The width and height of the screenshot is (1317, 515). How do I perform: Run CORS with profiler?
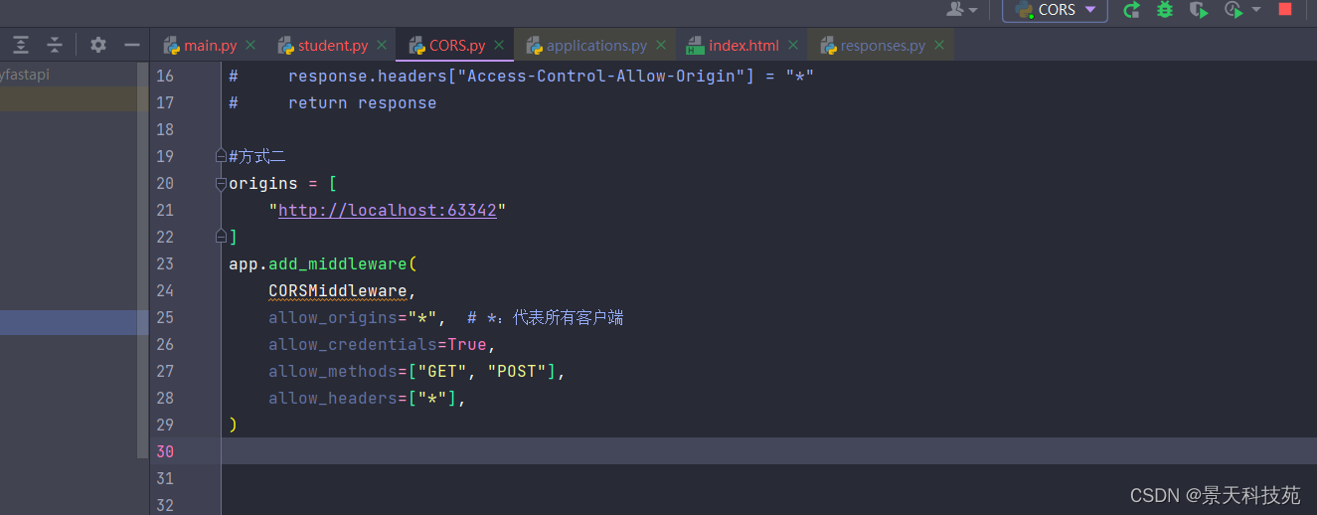[x=1234, y=10]
